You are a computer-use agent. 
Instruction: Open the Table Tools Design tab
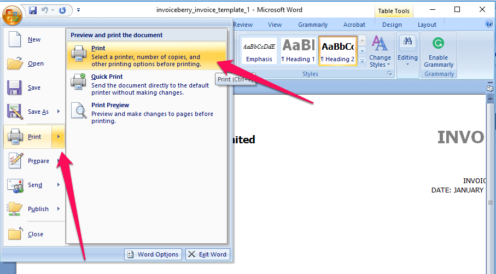392,25
